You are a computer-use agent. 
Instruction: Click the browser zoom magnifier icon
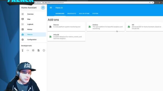pos(150,3)
